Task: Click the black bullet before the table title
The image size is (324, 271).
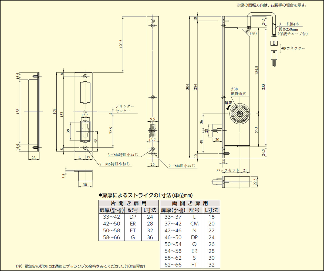Action: [100, 195]
